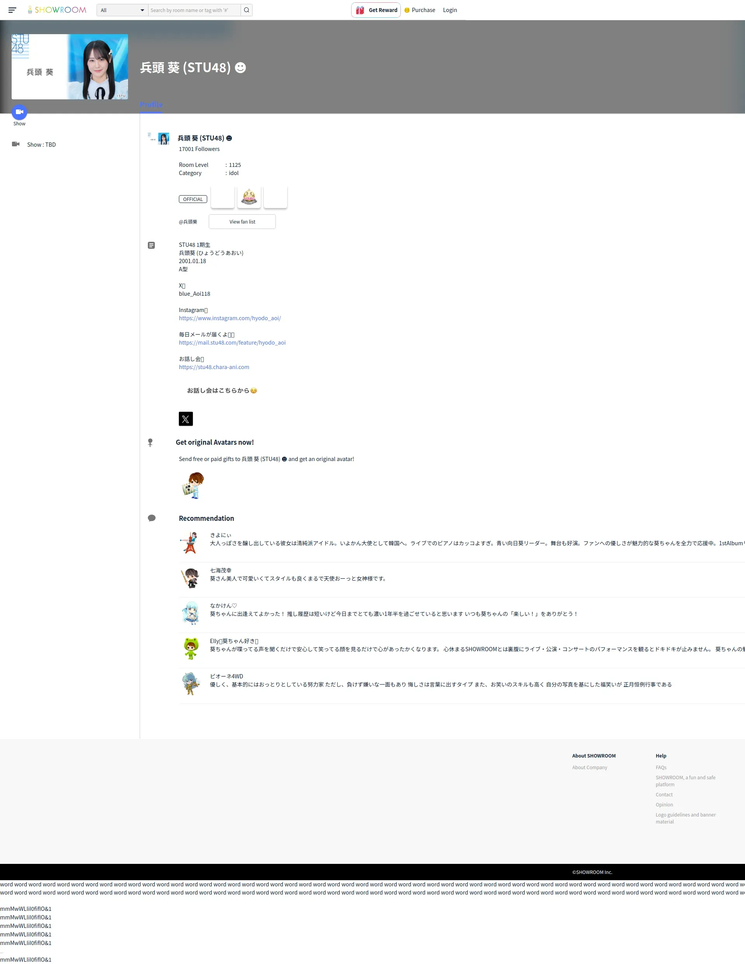Click the SHOWROOM logo
The image size is (745, 964).
point(57,10)
